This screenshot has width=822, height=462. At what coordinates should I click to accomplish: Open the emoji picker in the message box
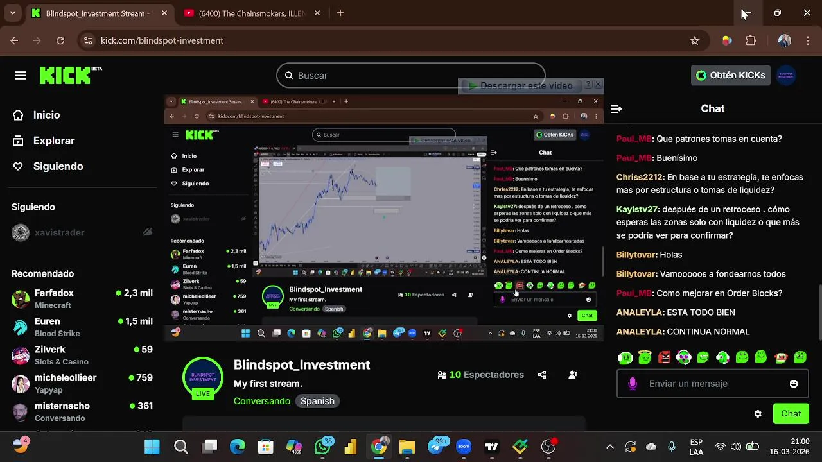point(794,384)
